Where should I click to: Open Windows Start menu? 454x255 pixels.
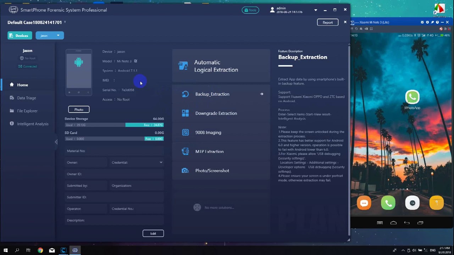pyautogui.click(x=6, y=250)
